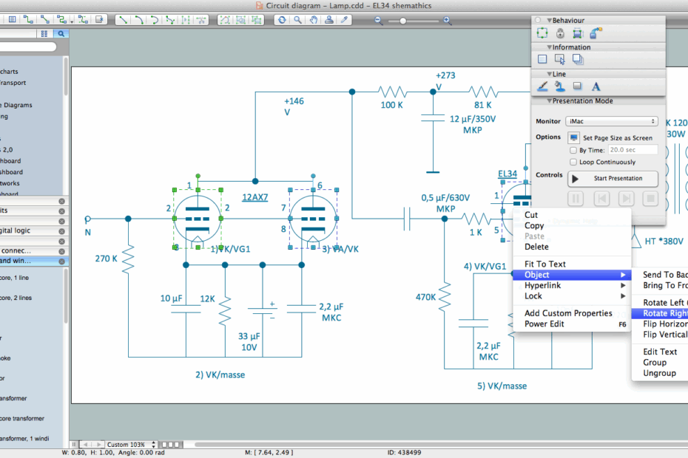Open the Monitor dropdown showing iMac

(x=613, y=120)
